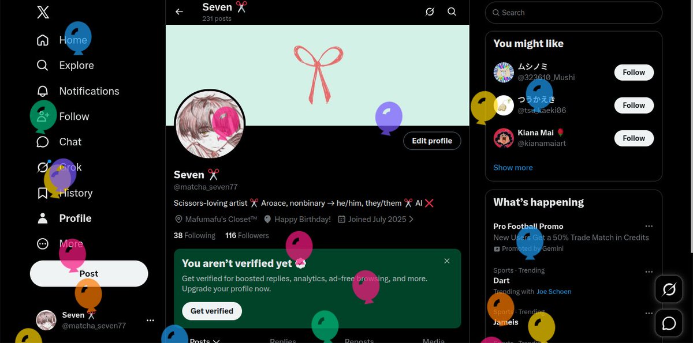Click the Profile person icon
This screenshot has height=343, width=693.
pyautogui.click(x=43, y=218)
